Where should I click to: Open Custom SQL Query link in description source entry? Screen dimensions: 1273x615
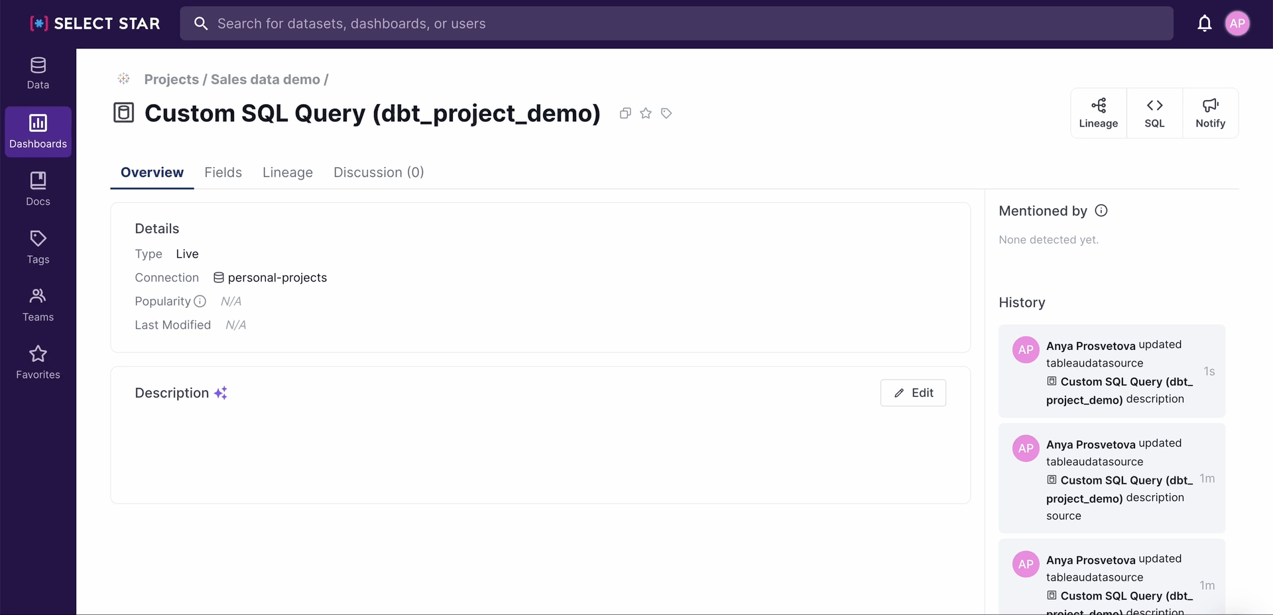point(1120,490)
